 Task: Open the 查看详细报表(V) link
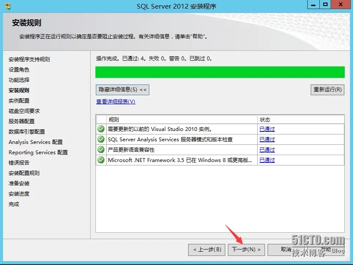(x=116, y=102)
